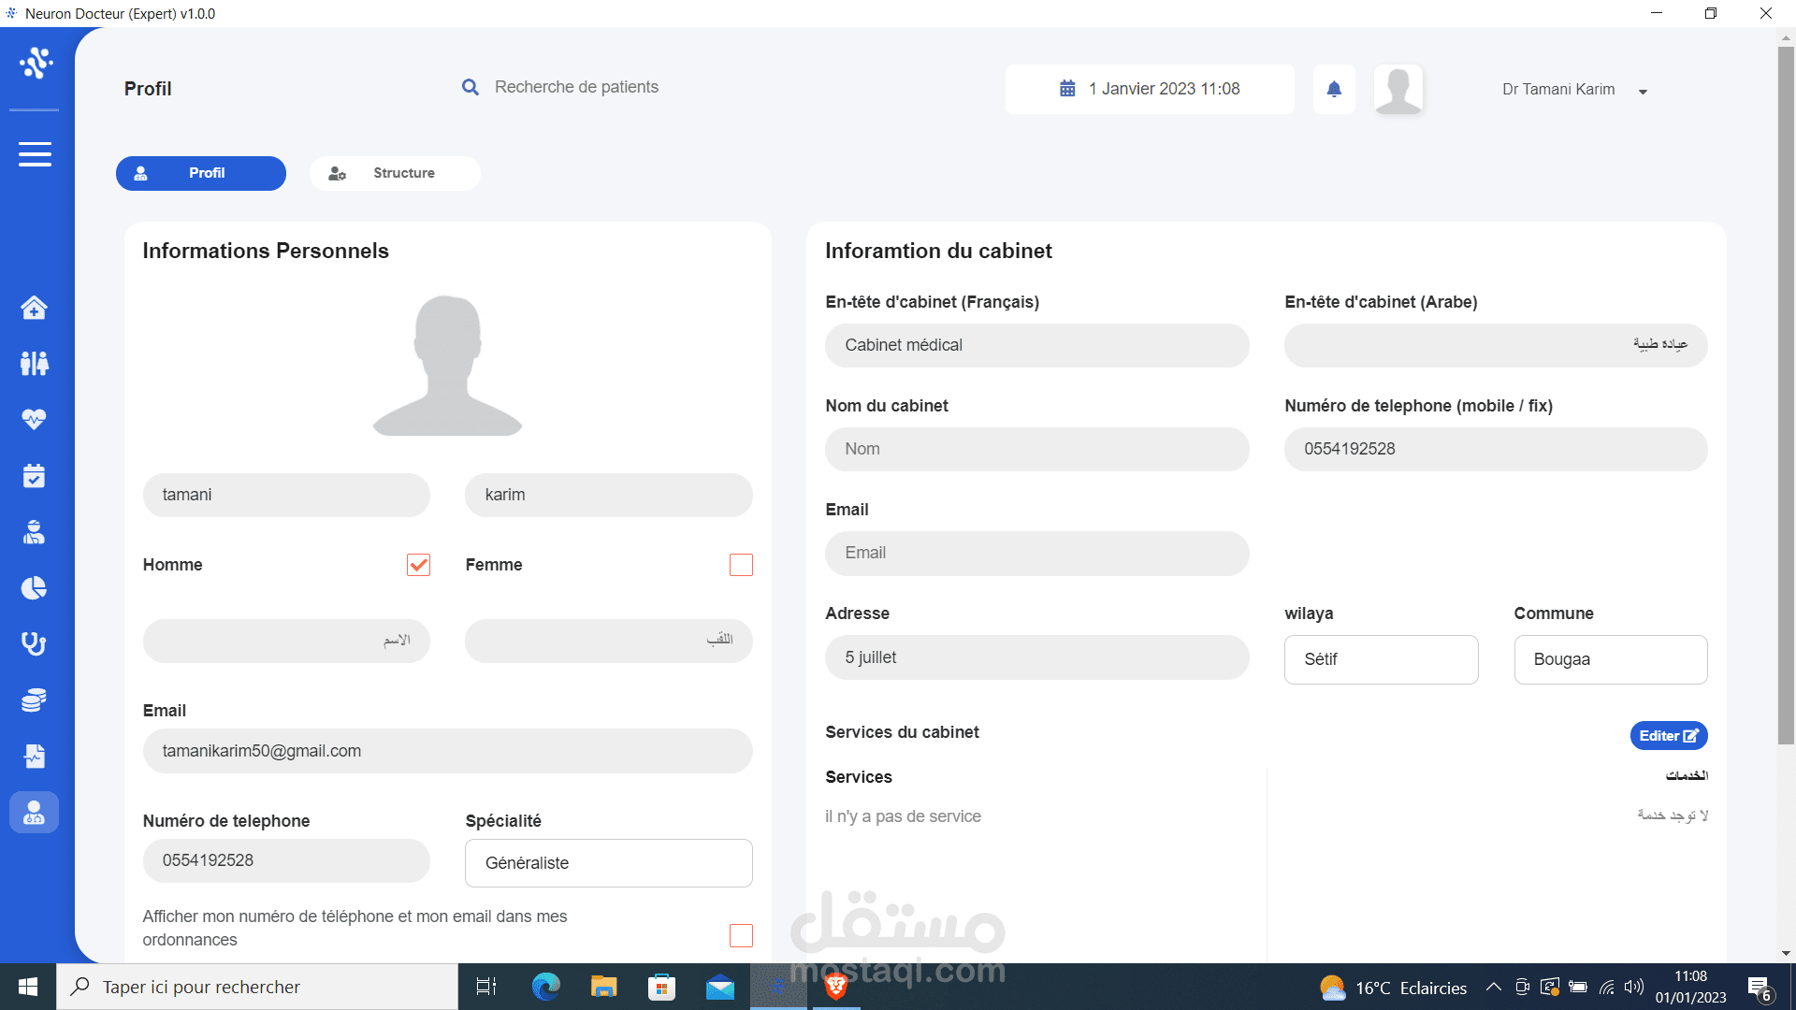Switch to the Structure tab

[x=395, y=173]
